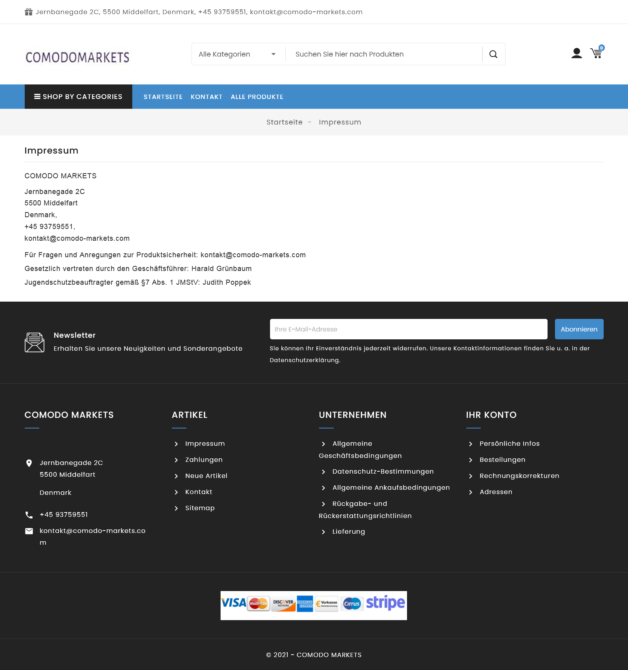Click the IHR KONTO footer heading
The height and width of the screenshot is (670, 628).
coord(491,415)
